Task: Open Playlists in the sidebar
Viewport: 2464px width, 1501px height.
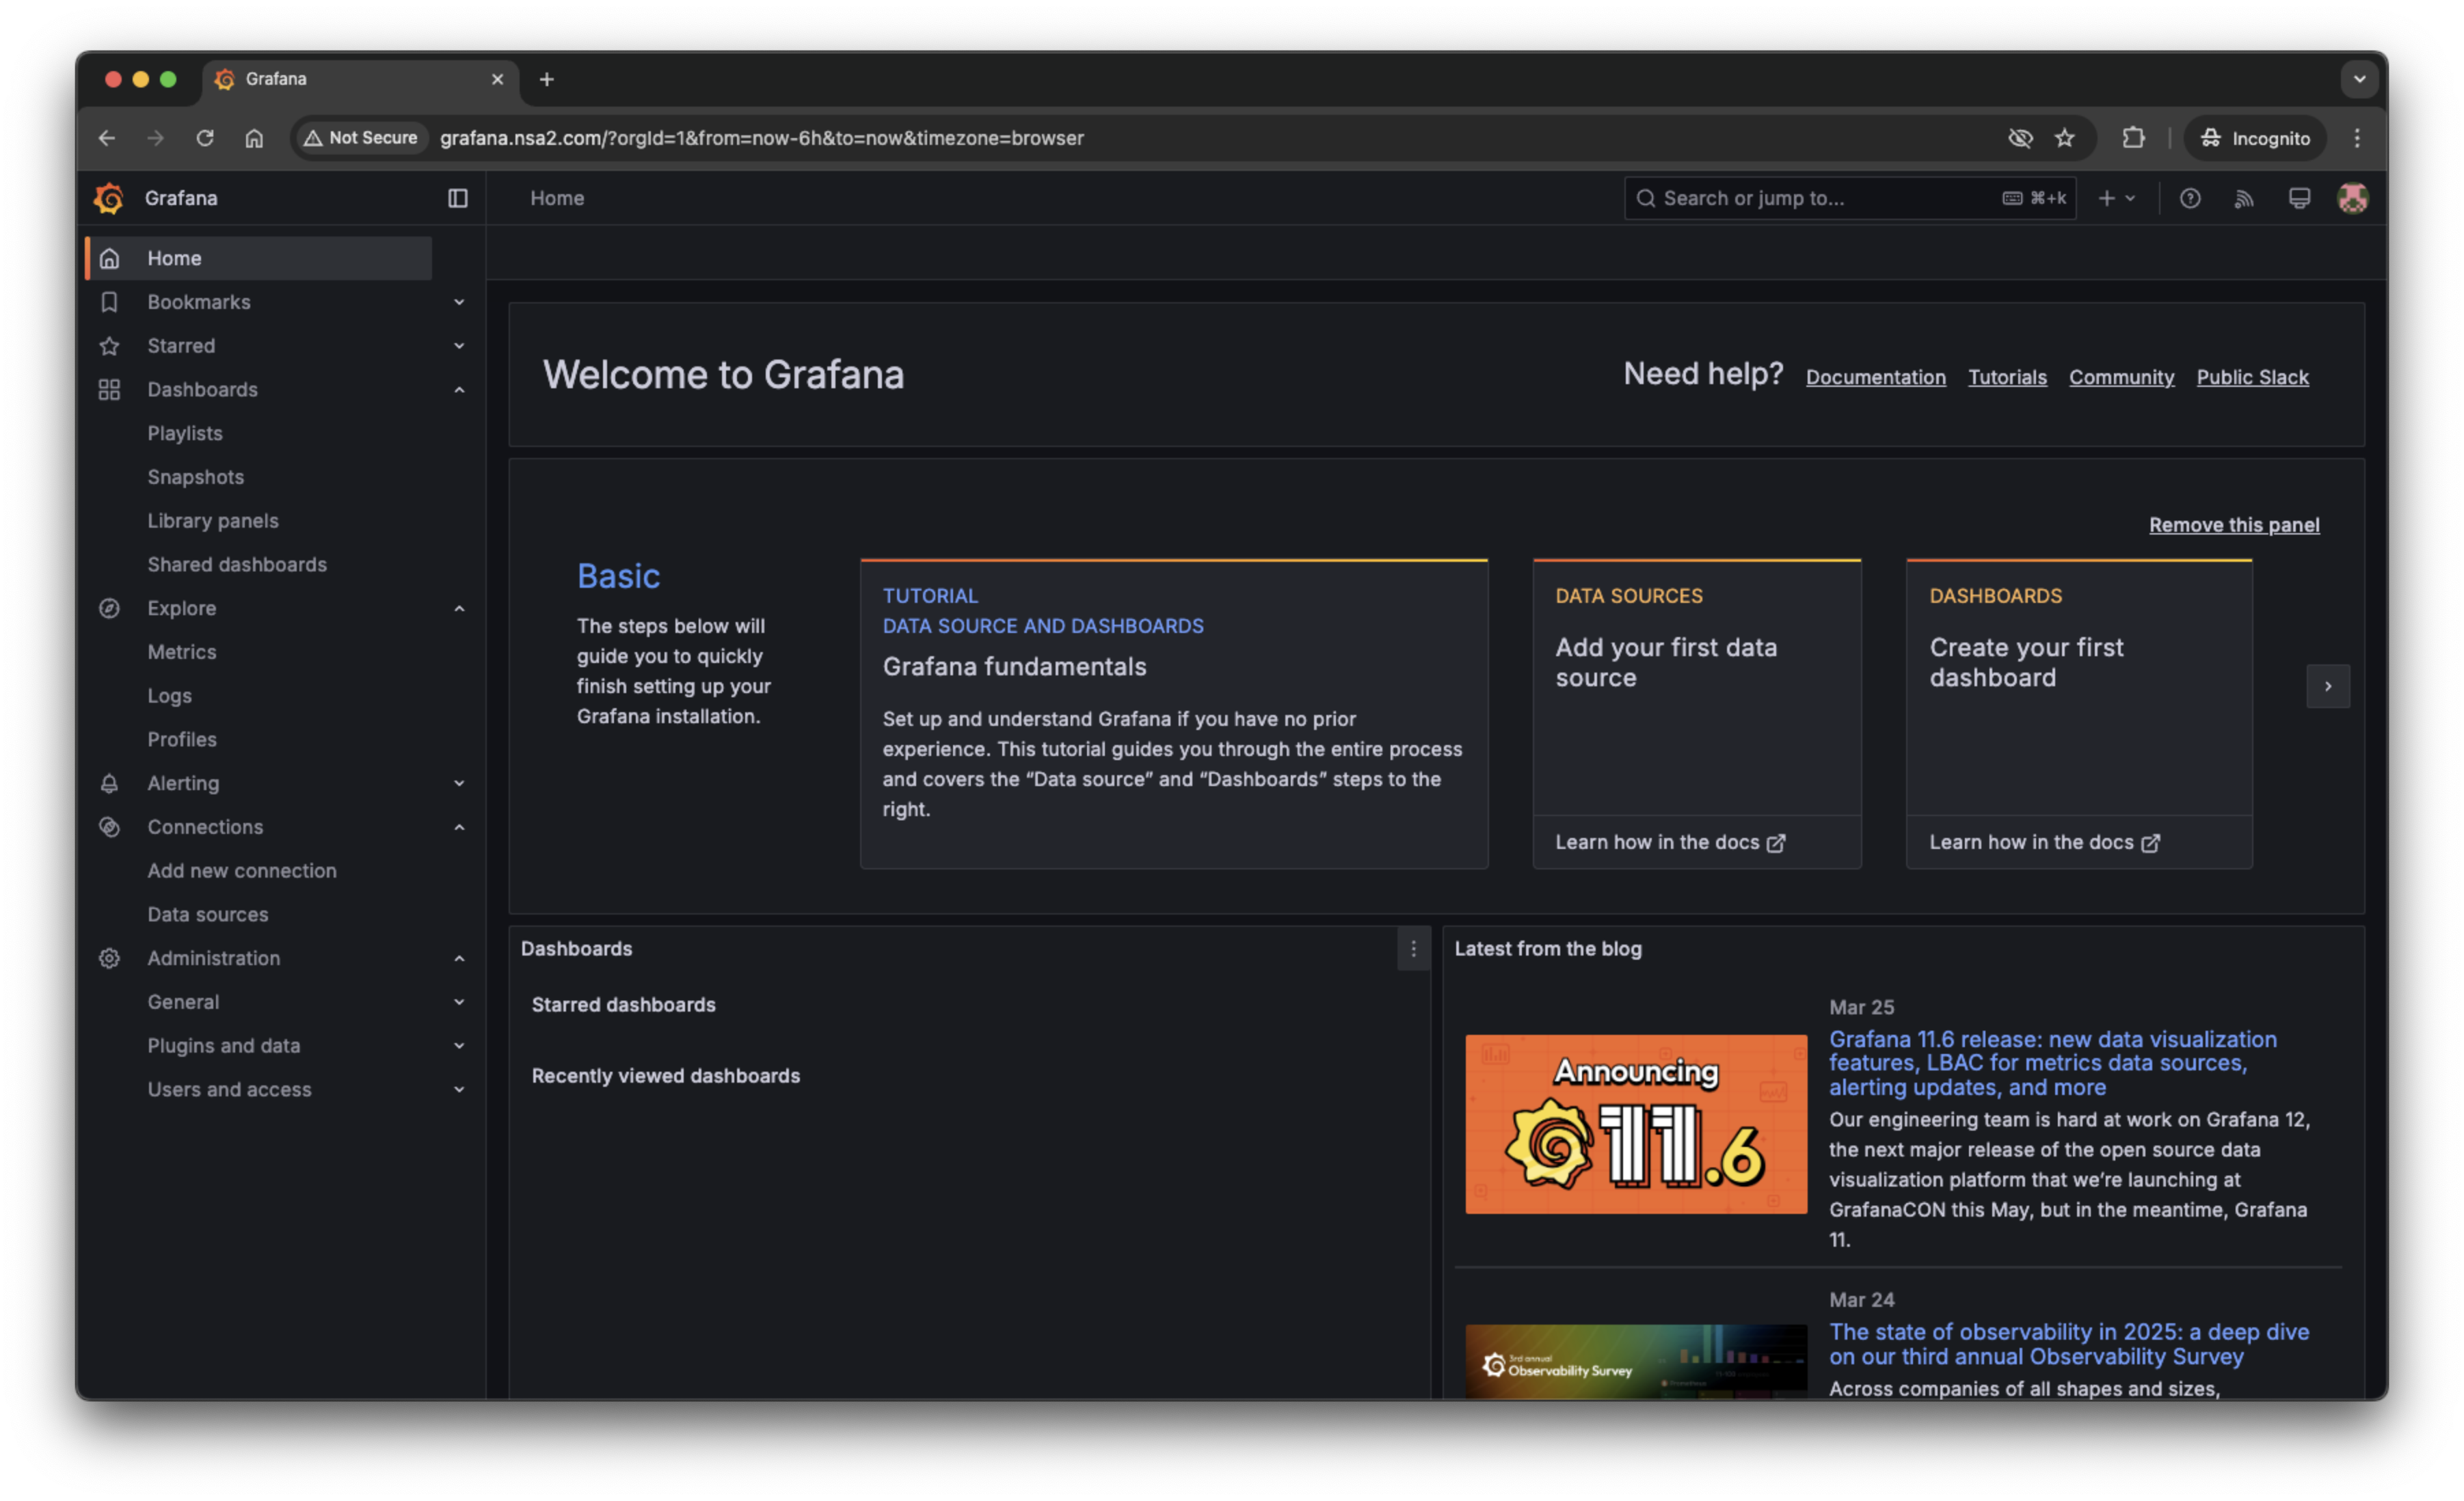Action: pos(185,433)
